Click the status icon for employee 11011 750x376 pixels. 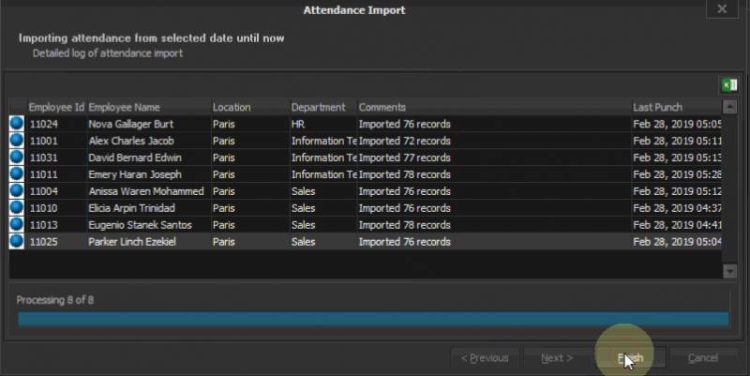[x=17, y=174]
